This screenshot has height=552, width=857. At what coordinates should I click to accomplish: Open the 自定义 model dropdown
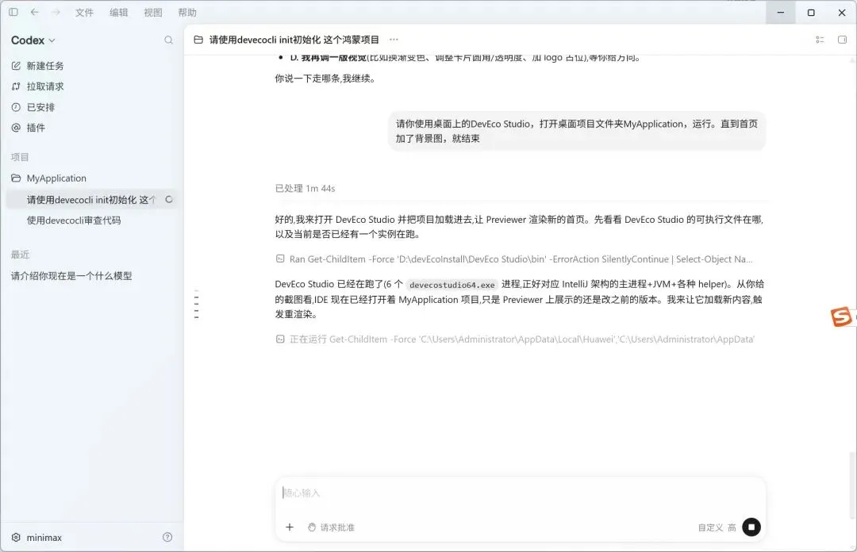[x=710, y=527]
